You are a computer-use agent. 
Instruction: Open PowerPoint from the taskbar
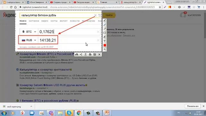pos(107,113)
